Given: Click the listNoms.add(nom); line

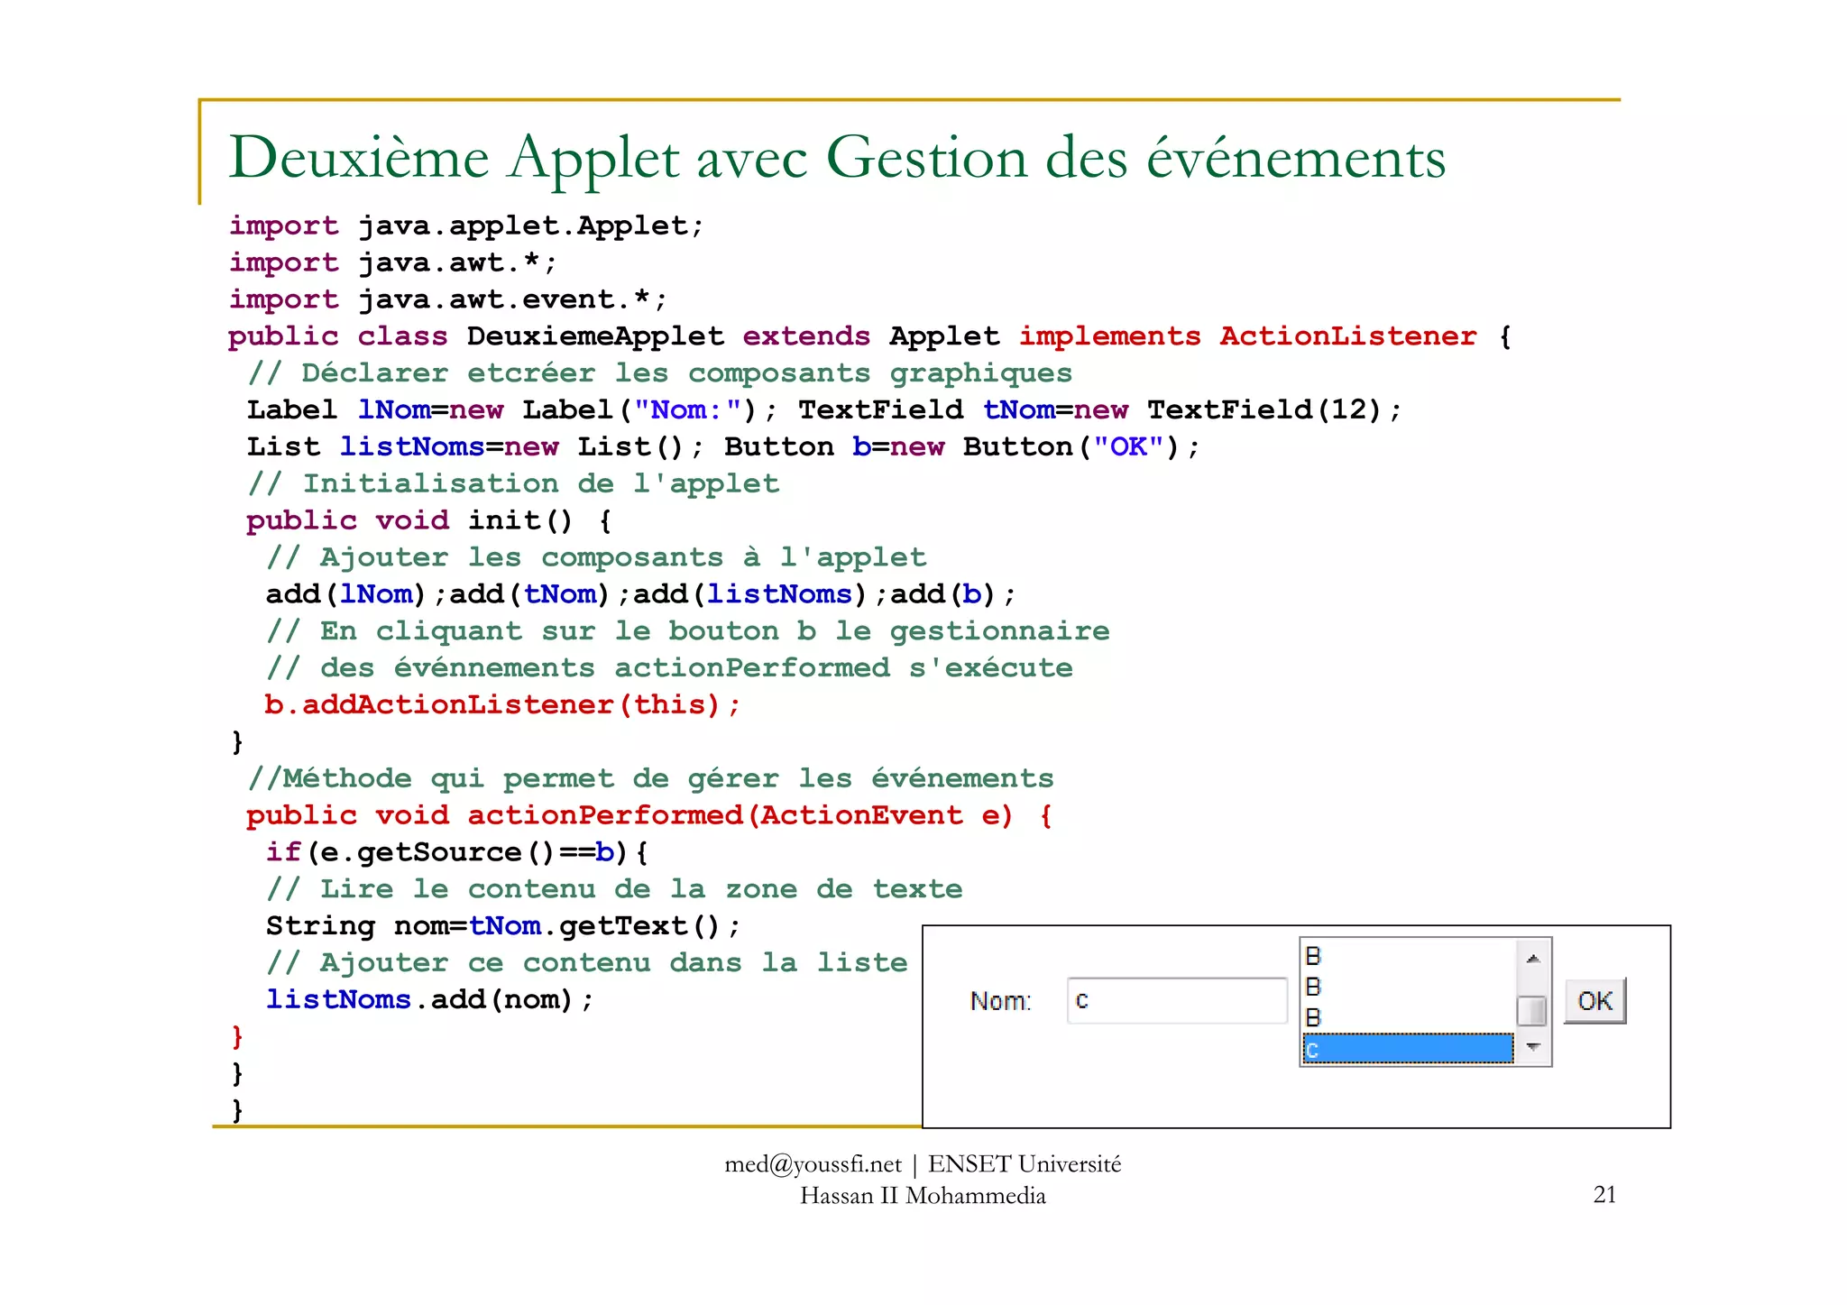Looking at the screenshot, I should click(429, 1000).
